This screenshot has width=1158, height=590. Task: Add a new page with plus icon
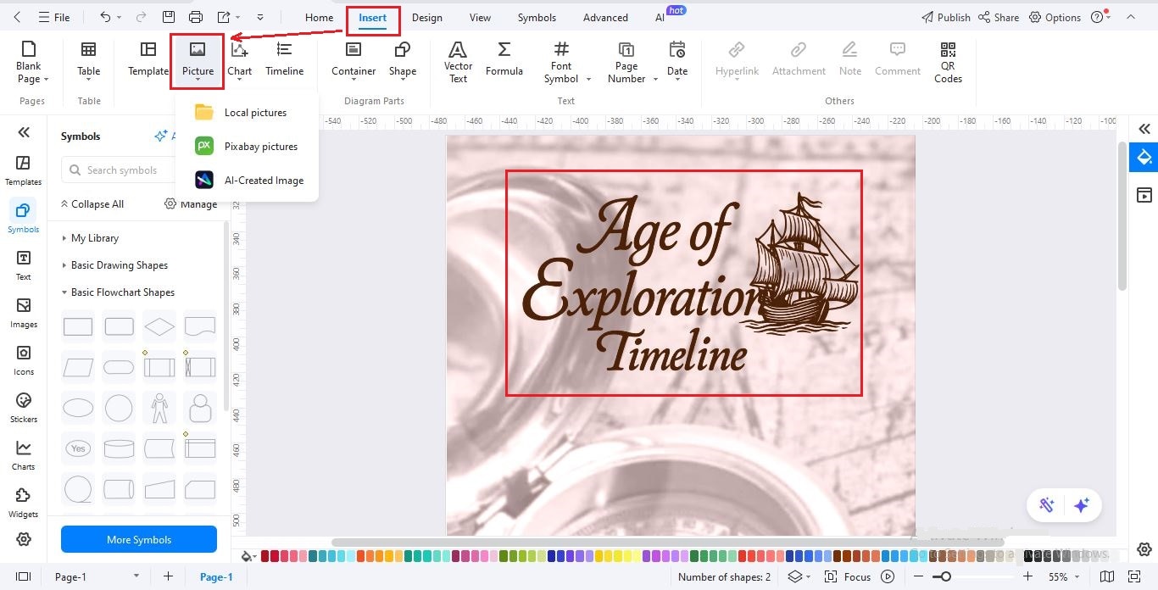point(168,576)
